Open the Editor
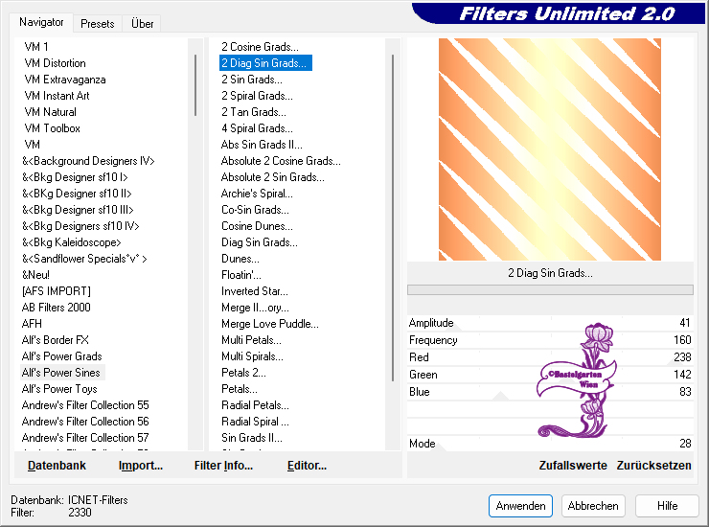Screen dimensions: 709x527 click(x=307, y=466)
